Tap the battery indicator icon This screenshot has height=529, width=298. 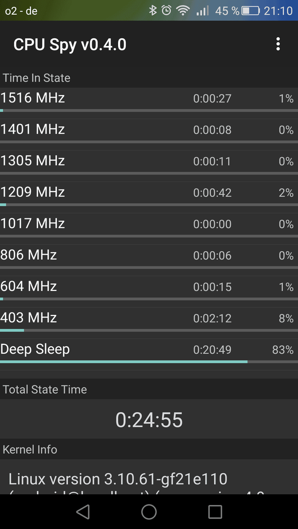[250, 11]
